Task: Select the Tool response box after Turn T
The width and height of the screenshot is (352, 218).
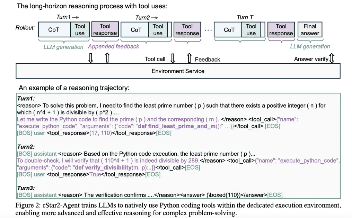Action: 281,30
